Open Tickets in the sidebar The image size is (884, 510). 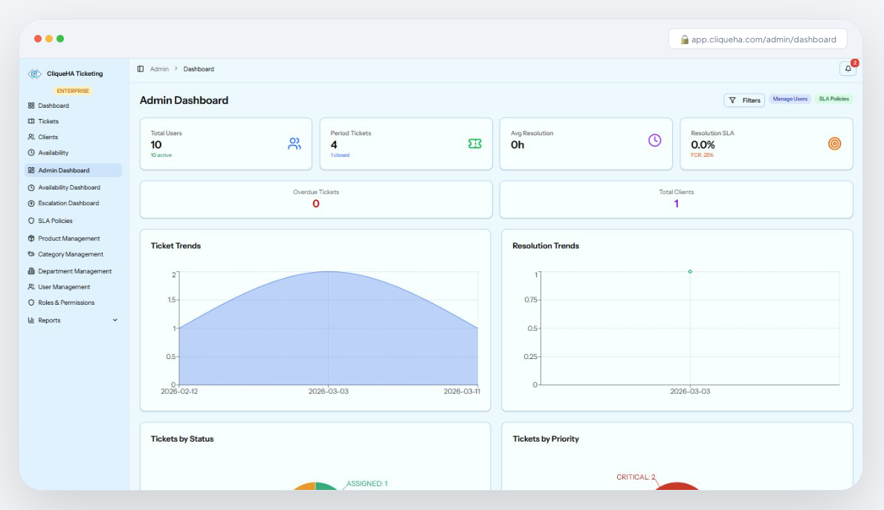[48, 121]
